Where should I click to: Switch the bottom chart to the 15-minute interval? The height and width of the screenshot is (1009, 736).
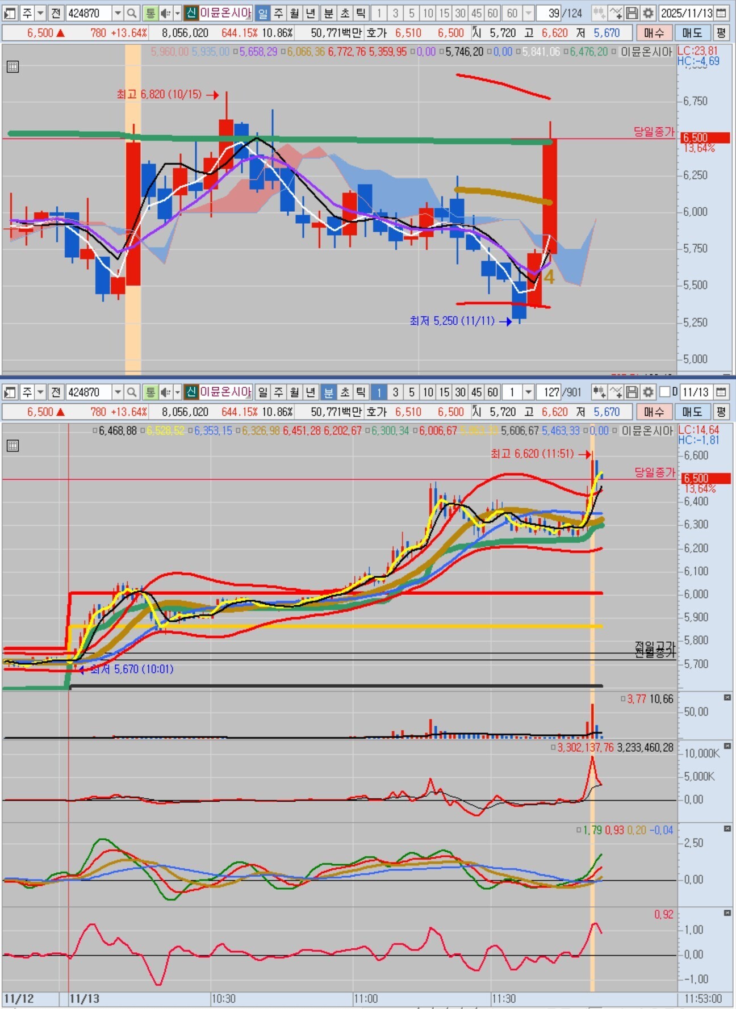[x=444, y=392]
